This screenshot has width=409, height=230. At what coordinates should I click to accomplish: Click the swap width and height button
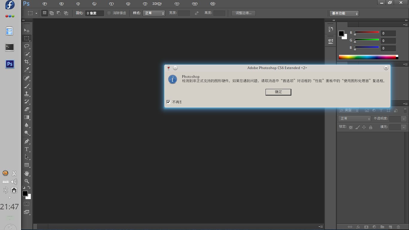point(197,13)
